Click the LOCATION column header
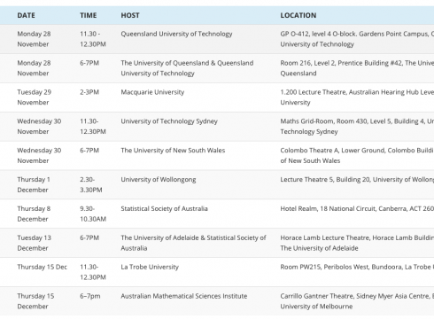 (298, 15)
